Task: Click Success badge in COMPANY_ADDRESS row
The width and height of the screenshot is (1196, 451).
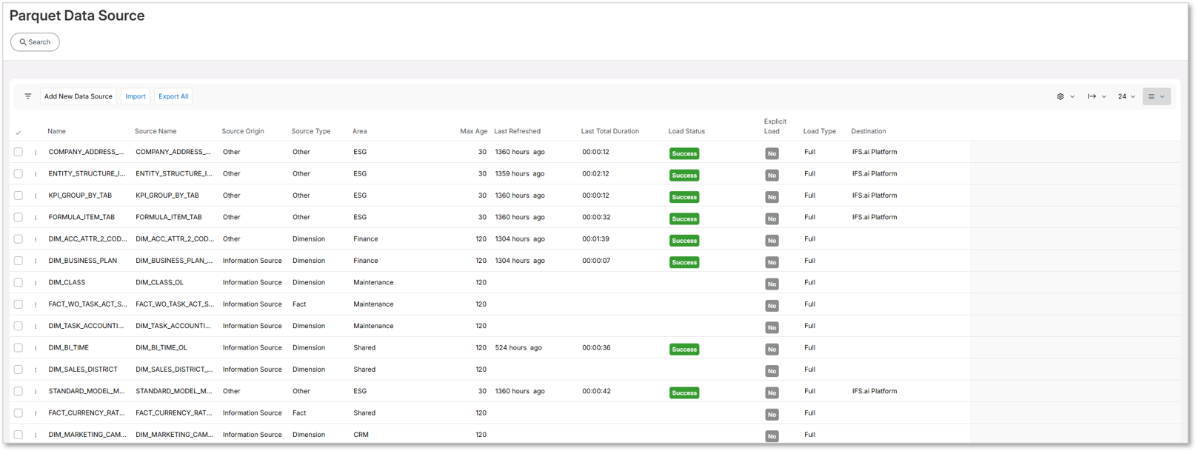Action: coord(684,153)
